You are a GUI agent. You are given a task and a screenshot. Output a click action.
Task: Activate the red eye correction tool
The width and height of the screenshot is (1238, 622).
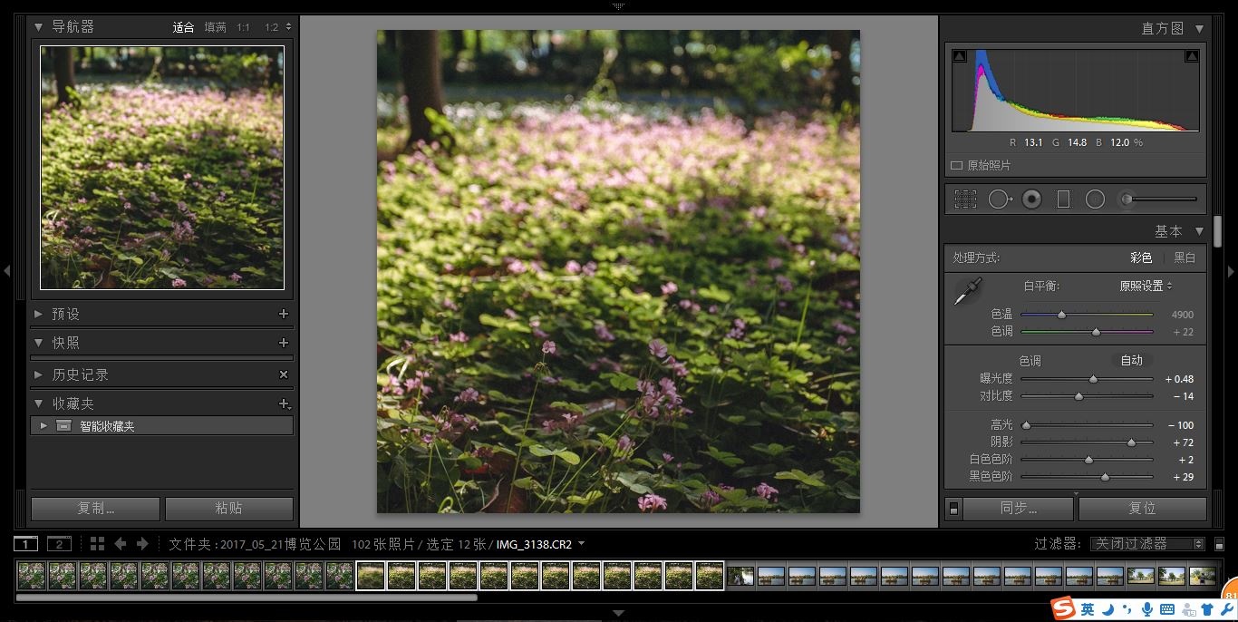(x=1031, y=199)
